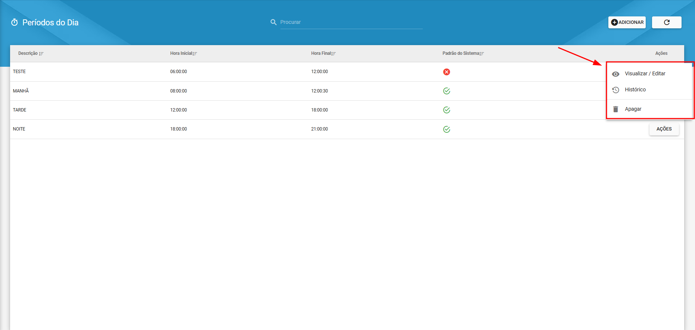Viewport: 695px width, 330px height.
Task: Click the eye icon in actions menu
Action: 615,74
